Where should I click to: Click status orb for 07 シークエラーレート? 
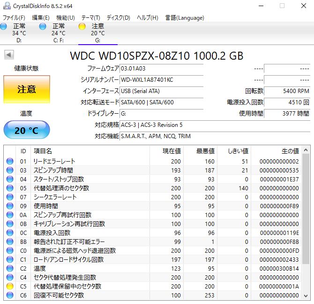point(10,197)
